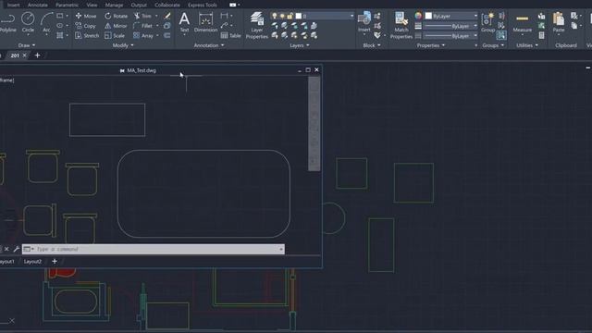
Task: Select the Fillet tool
Action: (142, 26)
